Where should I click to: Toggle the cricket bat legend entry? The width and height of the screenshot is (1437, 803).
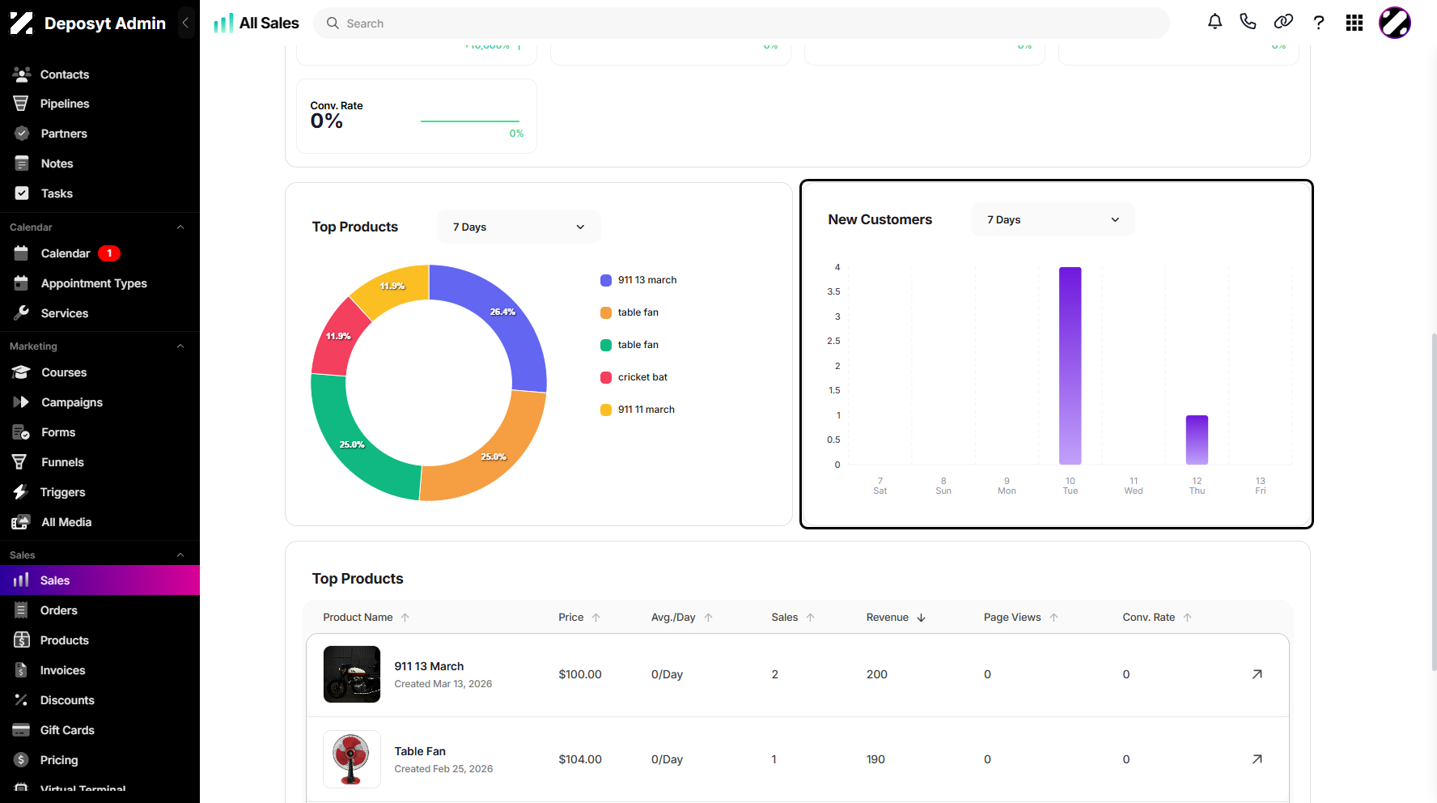click(634, 377)
